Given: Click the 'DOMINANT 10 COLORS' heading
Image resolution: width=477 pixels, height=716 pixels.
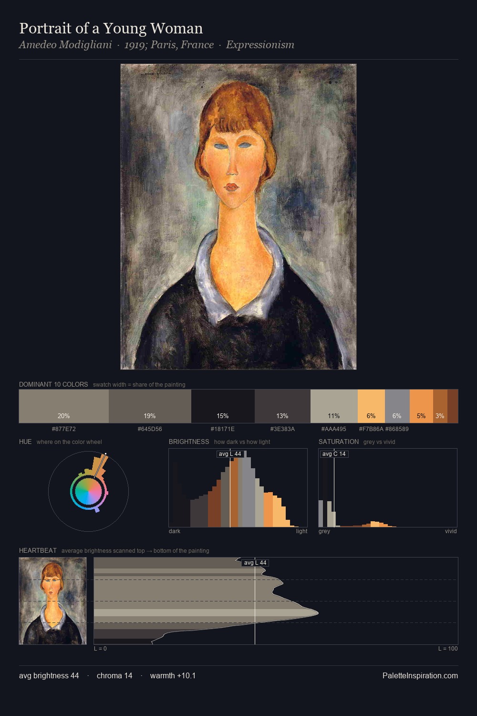Looking at the screenshot, I should coord(53,384).
